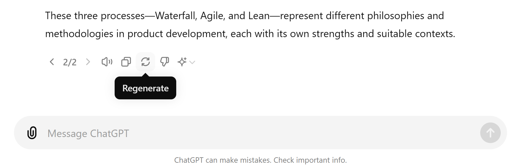
Task: Click the 2/2 version counter
Action: pyautogui.click(x=70, y=62)
